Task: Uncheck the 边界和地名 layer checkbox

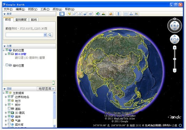Action: [x=9, y=97]
